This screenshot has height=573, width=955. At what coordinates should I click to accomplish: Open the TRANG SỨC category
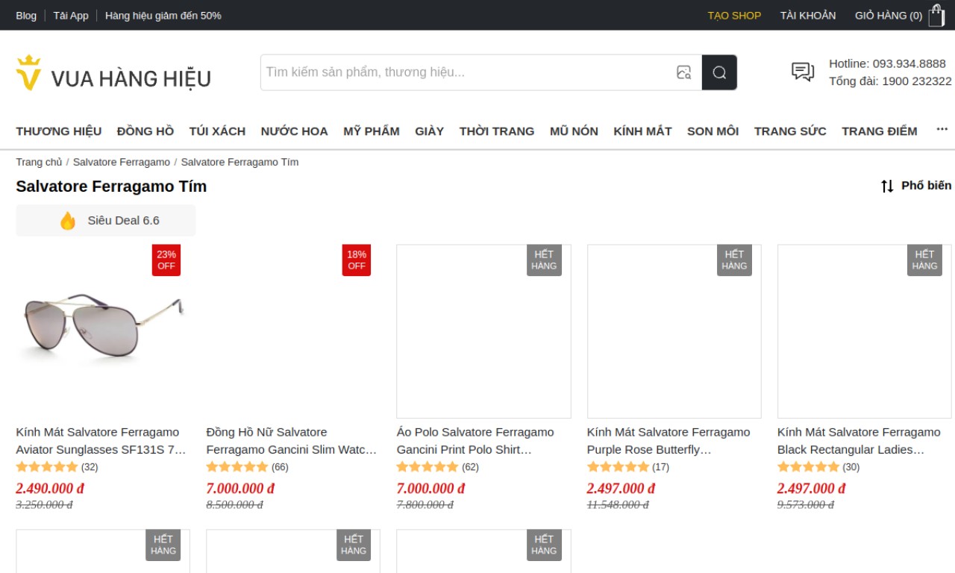790,131
